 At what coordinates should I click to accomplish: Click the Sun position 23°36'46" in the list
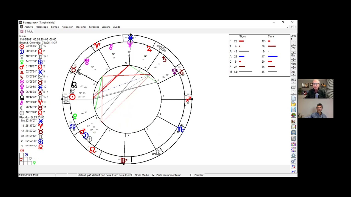point(31,46)
